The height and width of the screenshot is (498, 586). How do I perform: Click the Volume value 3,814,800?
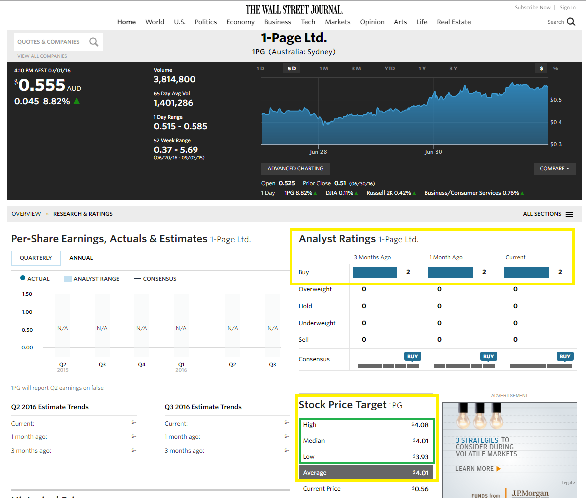pos(175,80)
